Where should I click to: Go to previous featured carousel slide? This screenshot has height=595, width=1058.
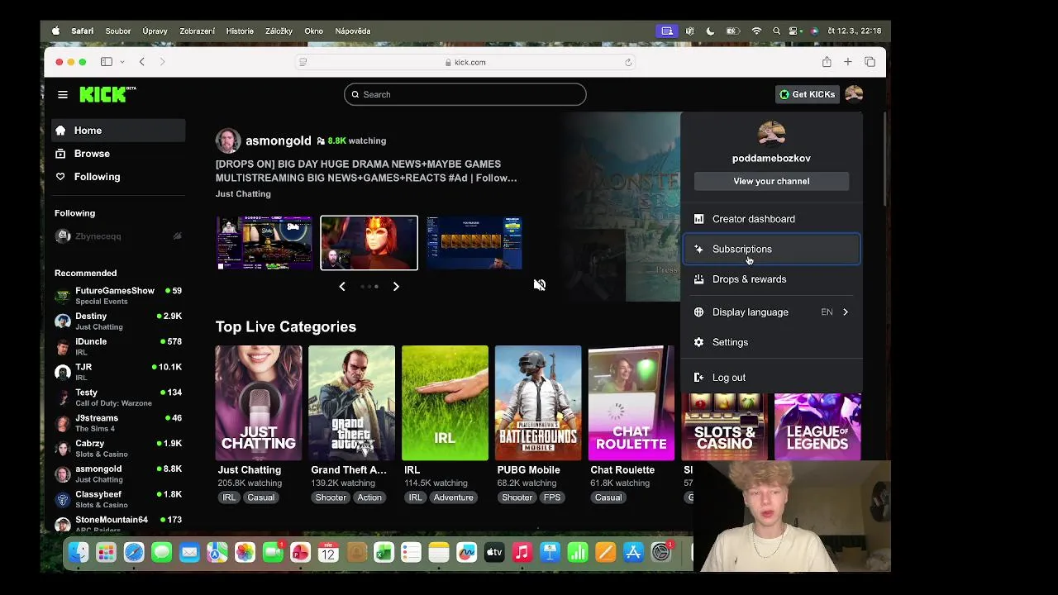pos(342,287)
